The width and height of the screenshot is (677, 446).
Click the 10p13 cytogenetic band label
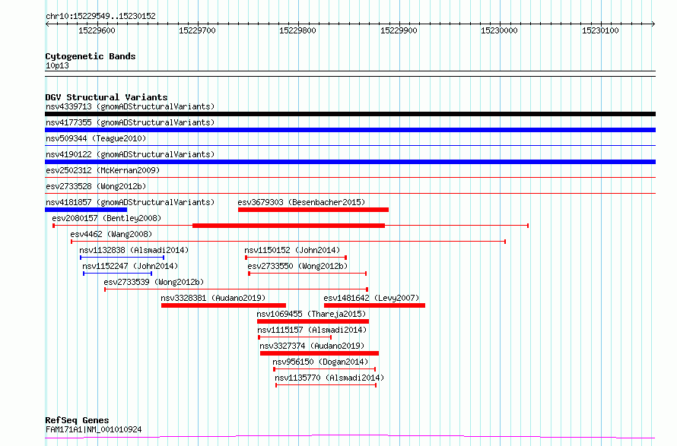point(57,65)
